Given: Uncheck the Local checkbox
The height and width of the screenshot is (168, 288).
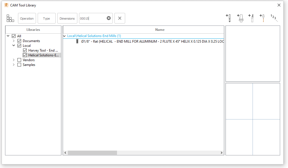Looking at the screenshot, I should (19, 46).
